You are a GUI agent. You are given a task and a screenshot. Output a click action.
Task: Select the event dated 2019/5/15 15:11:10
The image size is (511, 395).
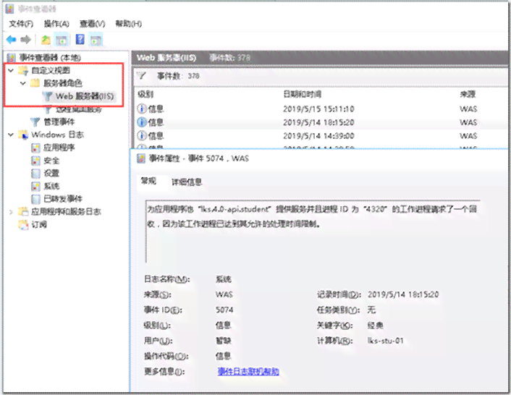tap(321, 109)
